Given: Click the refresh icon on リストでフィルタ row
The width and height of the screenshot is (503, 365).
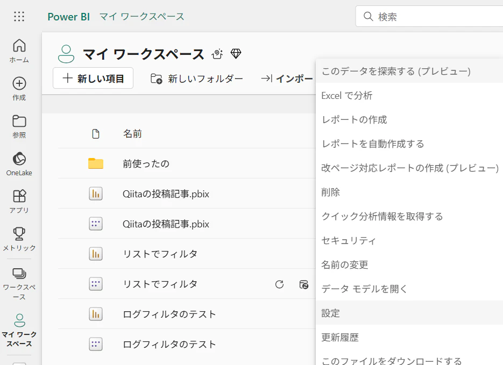Looking at the screenshot, I should [x=279, y=284].
